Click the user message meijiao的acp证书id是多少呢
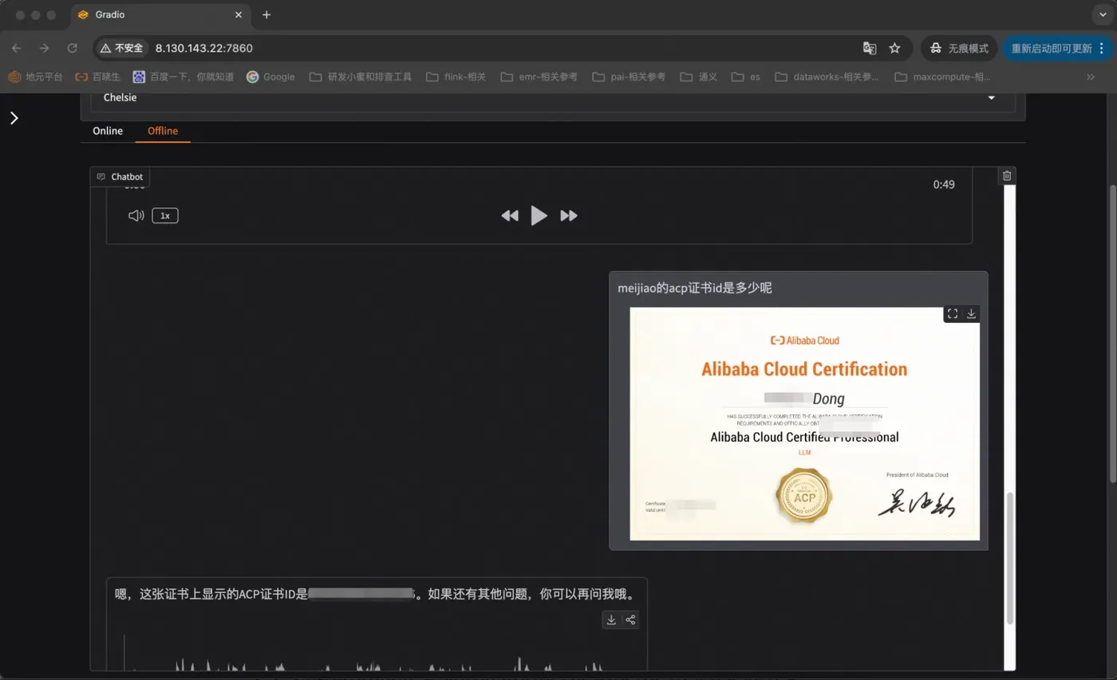The image size is (1117, 680). tap(695, 289)
